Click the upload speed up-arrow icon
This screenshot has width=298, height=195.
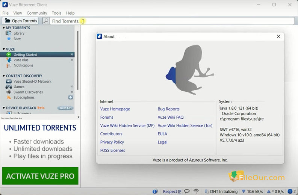(269, 191)
